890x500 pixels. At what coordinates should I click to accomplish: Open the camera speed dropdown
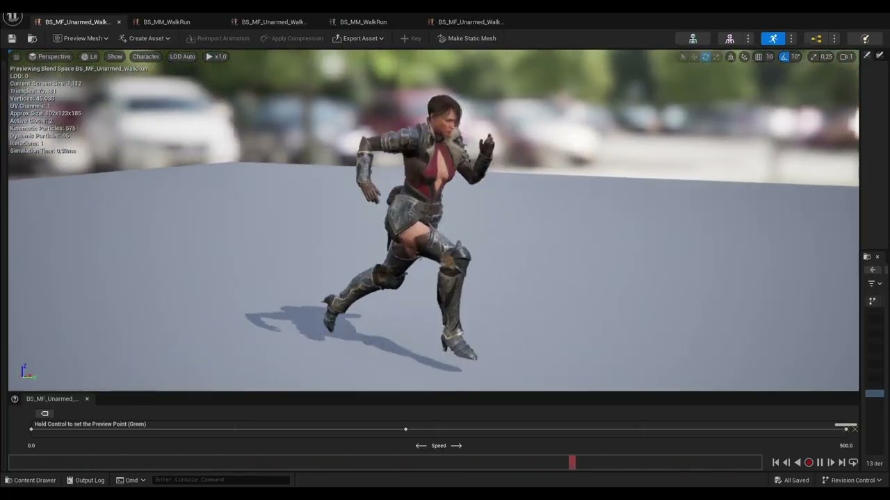click(846, 57)
